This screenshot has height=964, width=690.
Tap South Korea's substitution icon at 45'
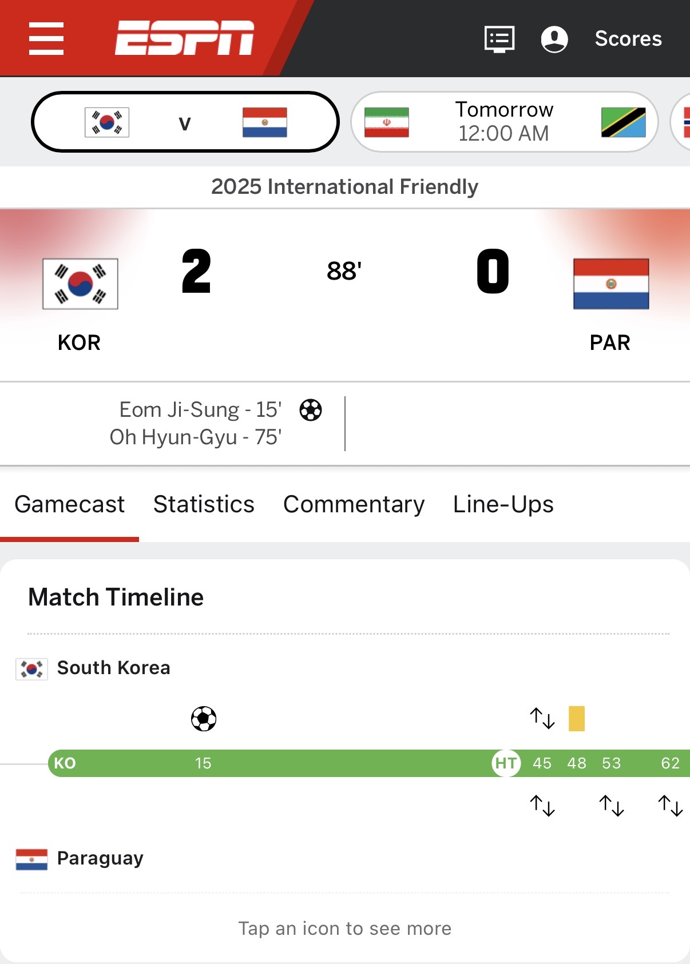[x=542, y=718]
